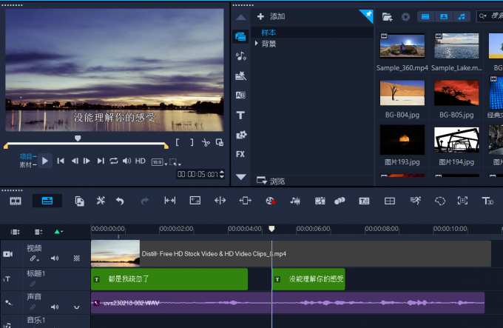Play the project preview
Viewport: 503px width, 328px height.
click(45, 161)
